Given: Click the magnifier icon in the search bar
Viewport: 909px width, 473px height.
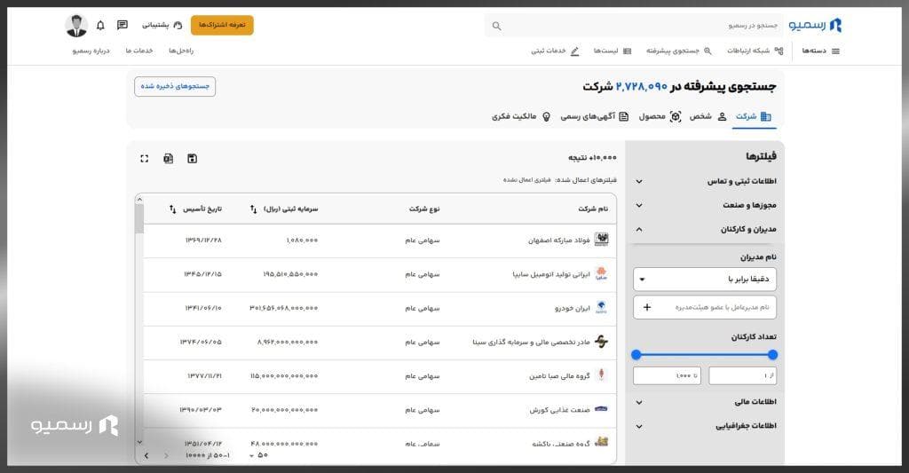Looking at the screenshot, I should point(496,26).
